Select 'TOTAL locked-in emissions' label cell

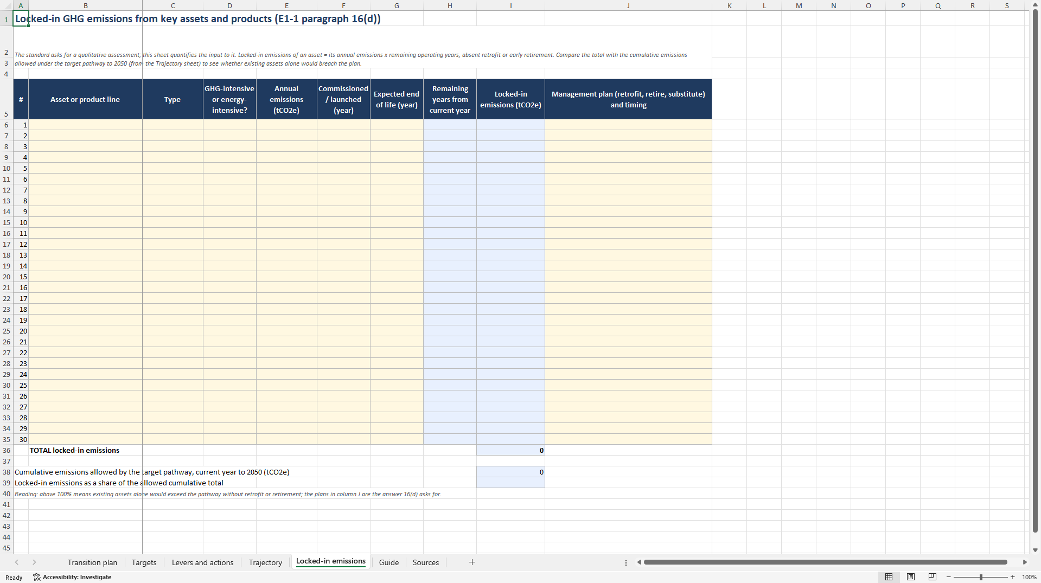click(85, 450)
